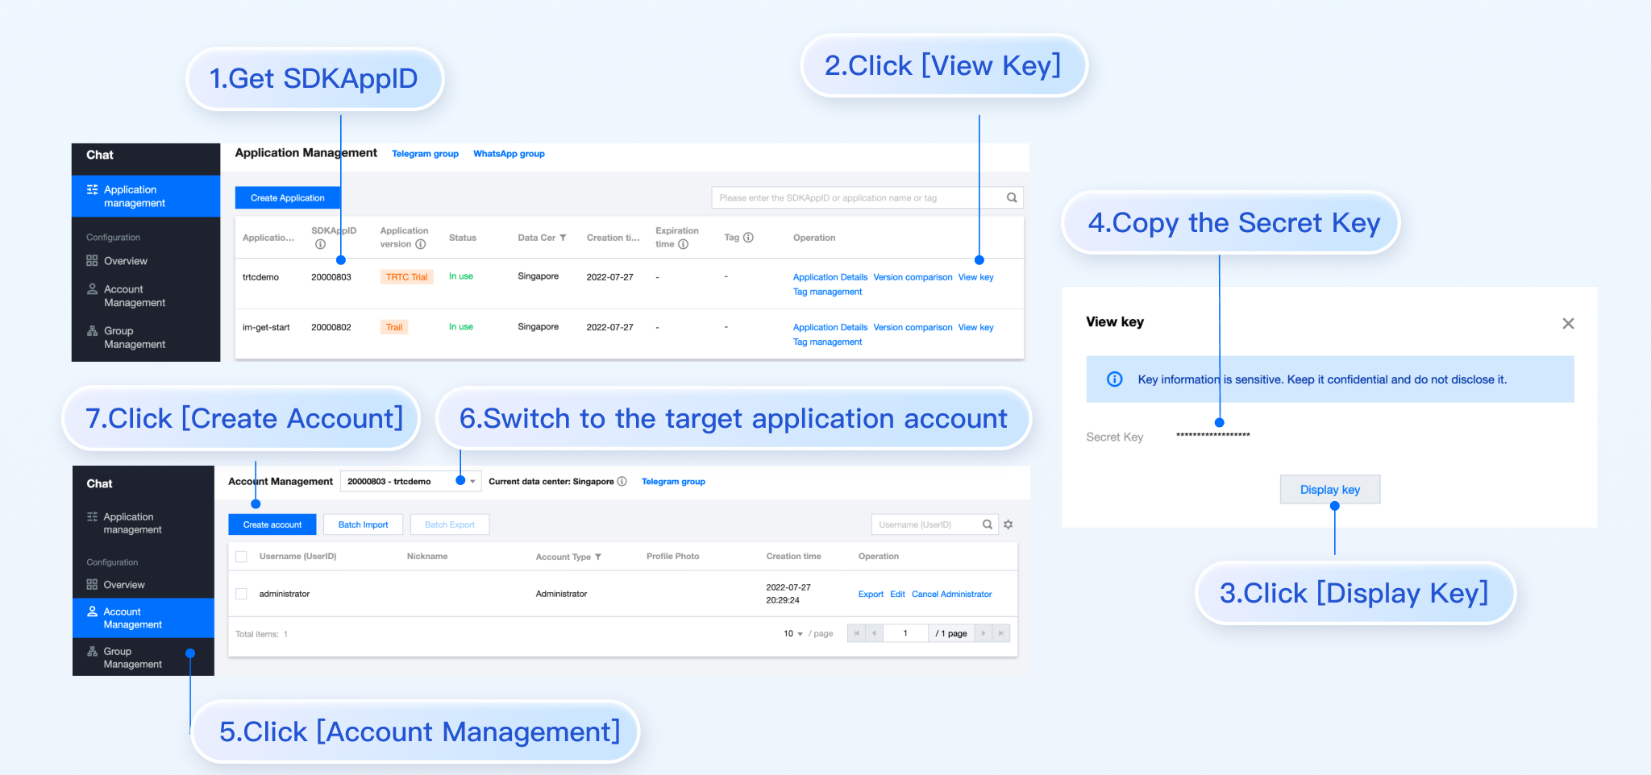Click the Batch Import button
This screenshot has width=1651, height=775.
coord(363,524)
